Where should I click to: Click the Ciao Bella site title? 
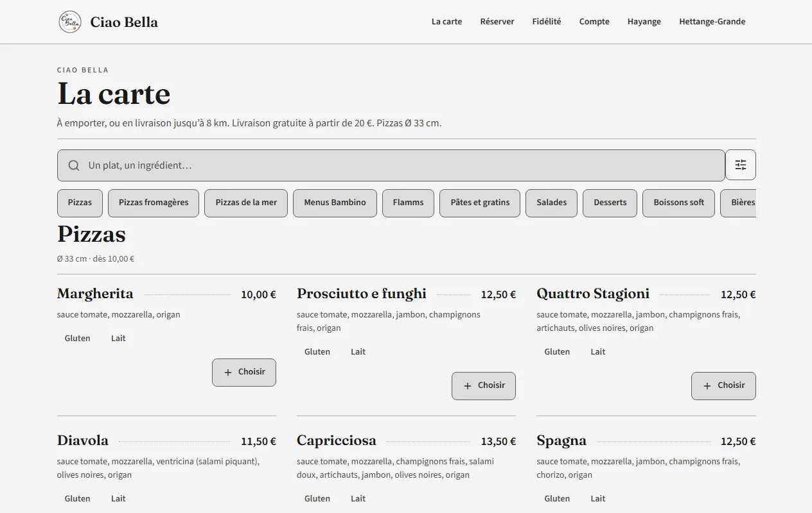point(124,22)
